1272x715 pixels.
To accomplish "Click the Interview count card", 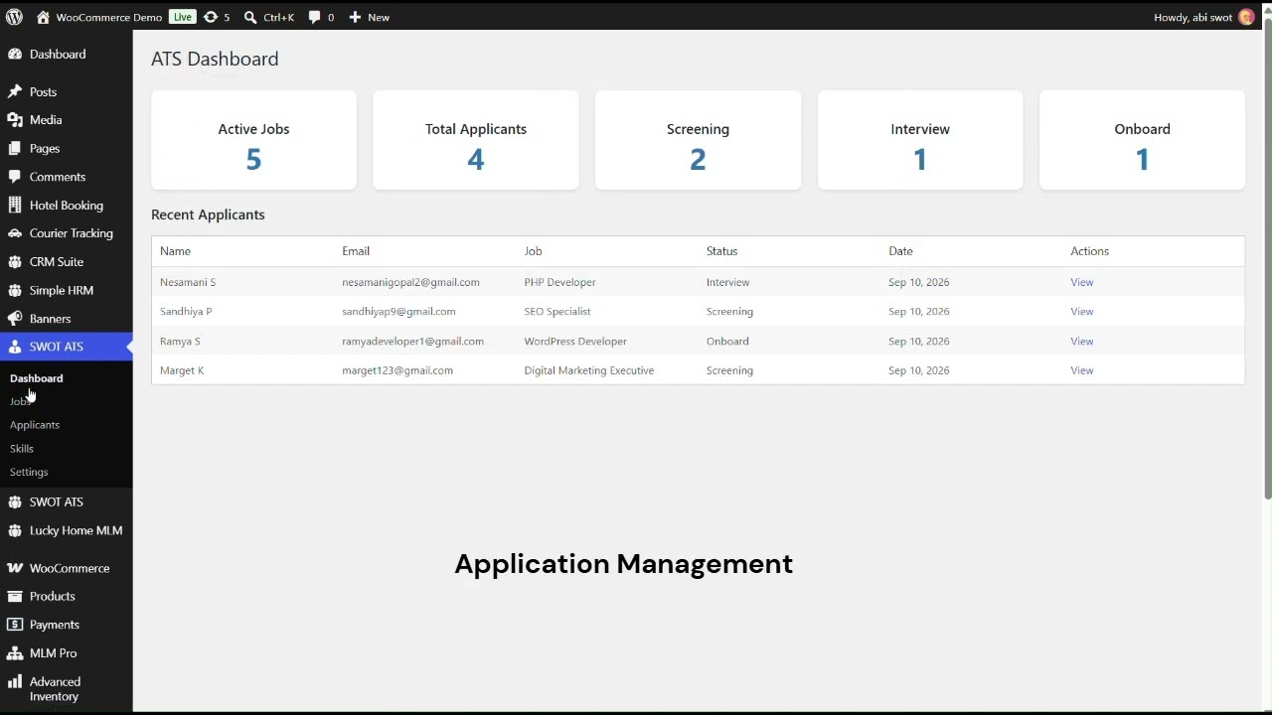I will point(920,140).
